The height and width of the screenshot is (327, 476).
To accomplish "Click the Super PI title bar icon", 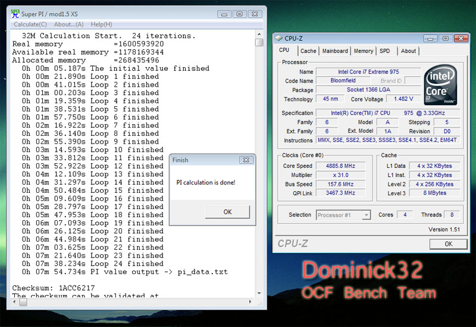I will click(x=15, y=14).
